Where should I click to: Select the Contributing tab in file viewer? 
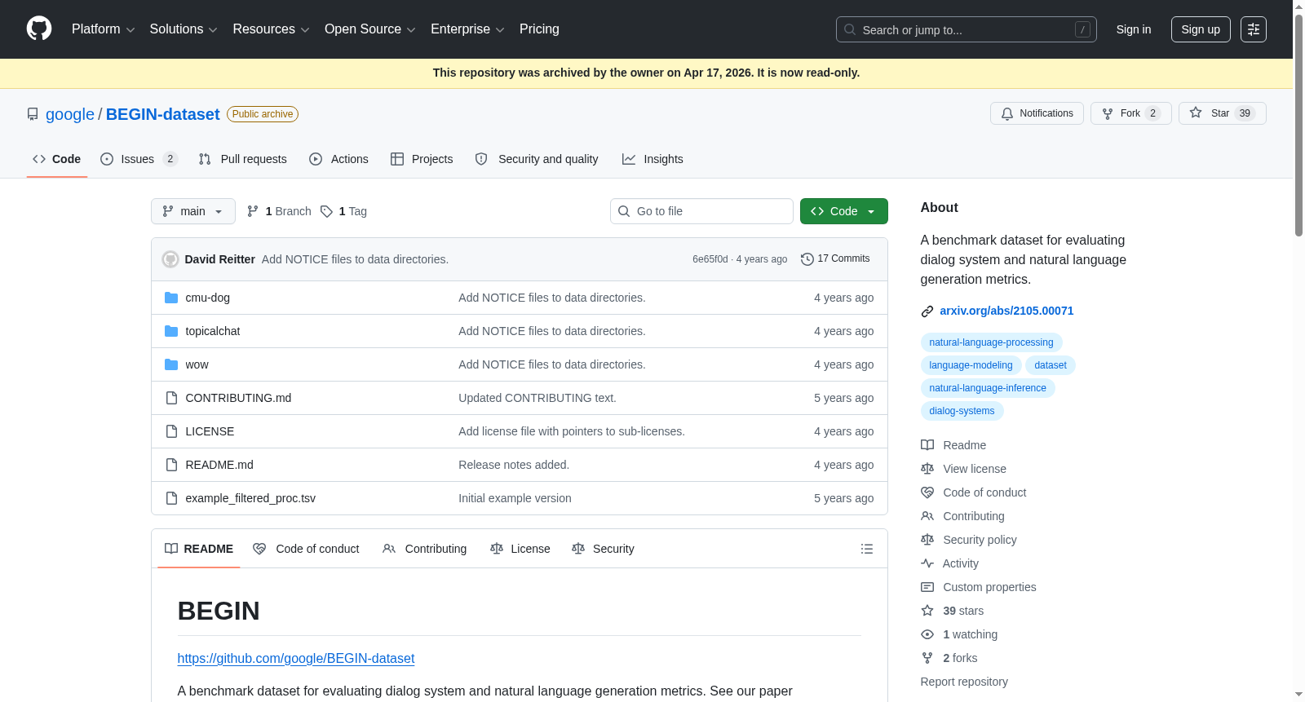pos(426,549)
